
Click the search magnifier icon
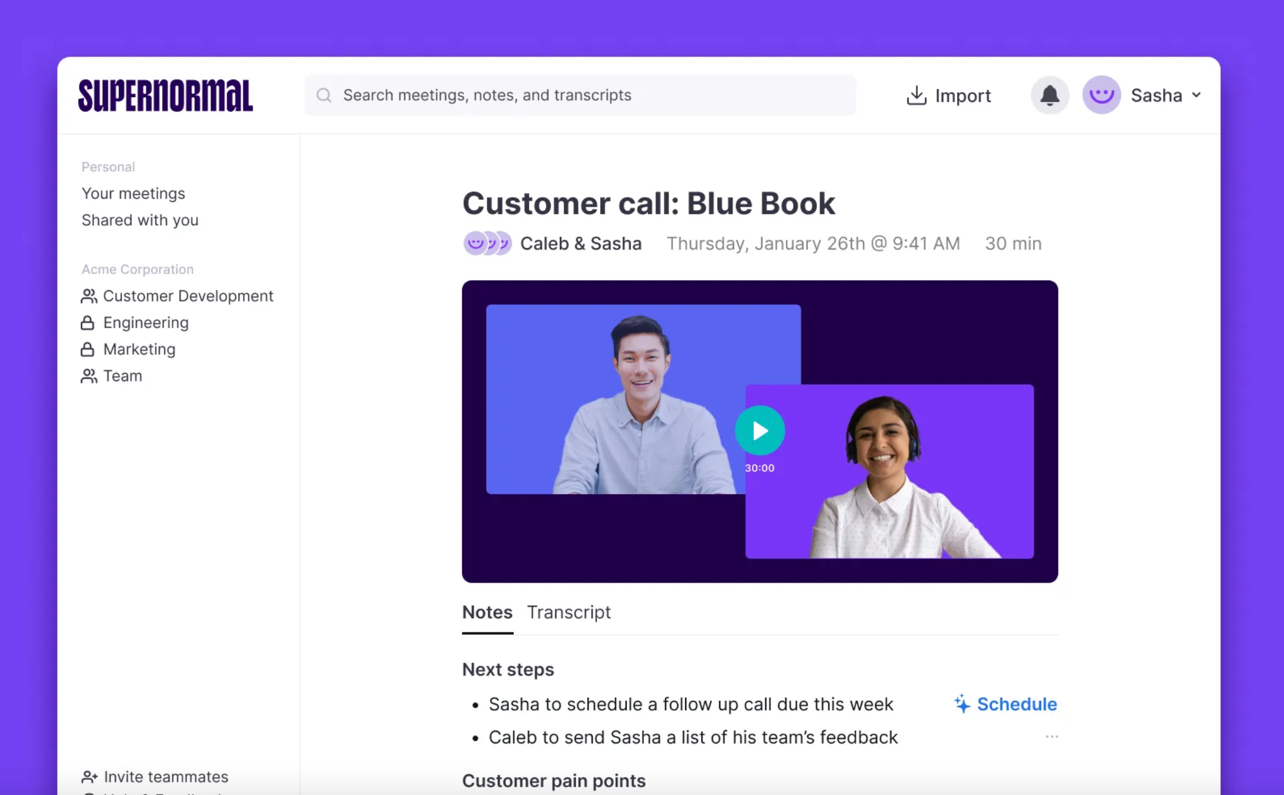click(x=324, y=95)
